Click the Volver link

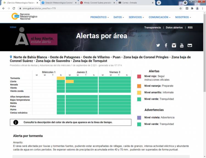13,27
